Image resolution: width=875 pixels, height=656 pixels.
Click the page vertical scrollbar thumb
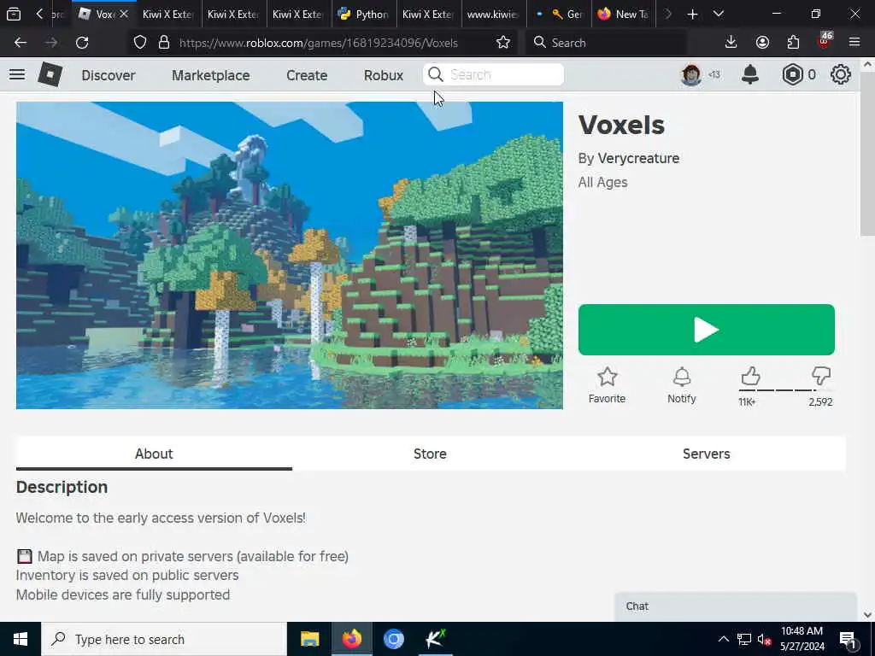click(867, 154)
